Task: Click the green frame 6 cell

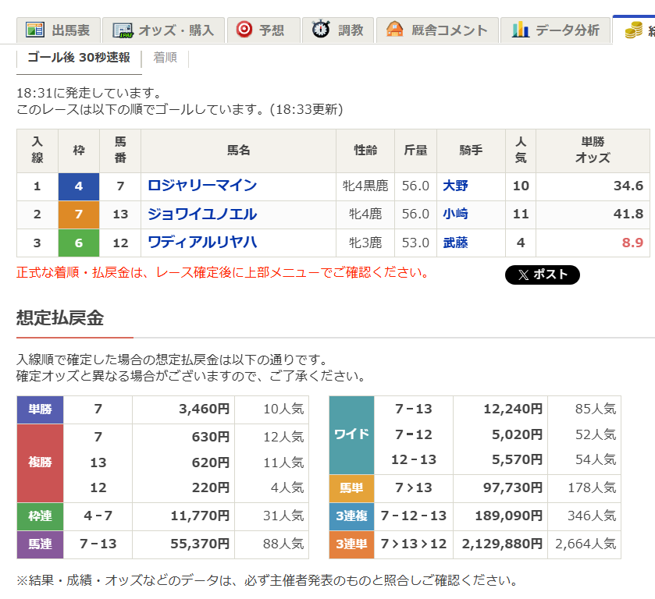Action: pos(79,243)
